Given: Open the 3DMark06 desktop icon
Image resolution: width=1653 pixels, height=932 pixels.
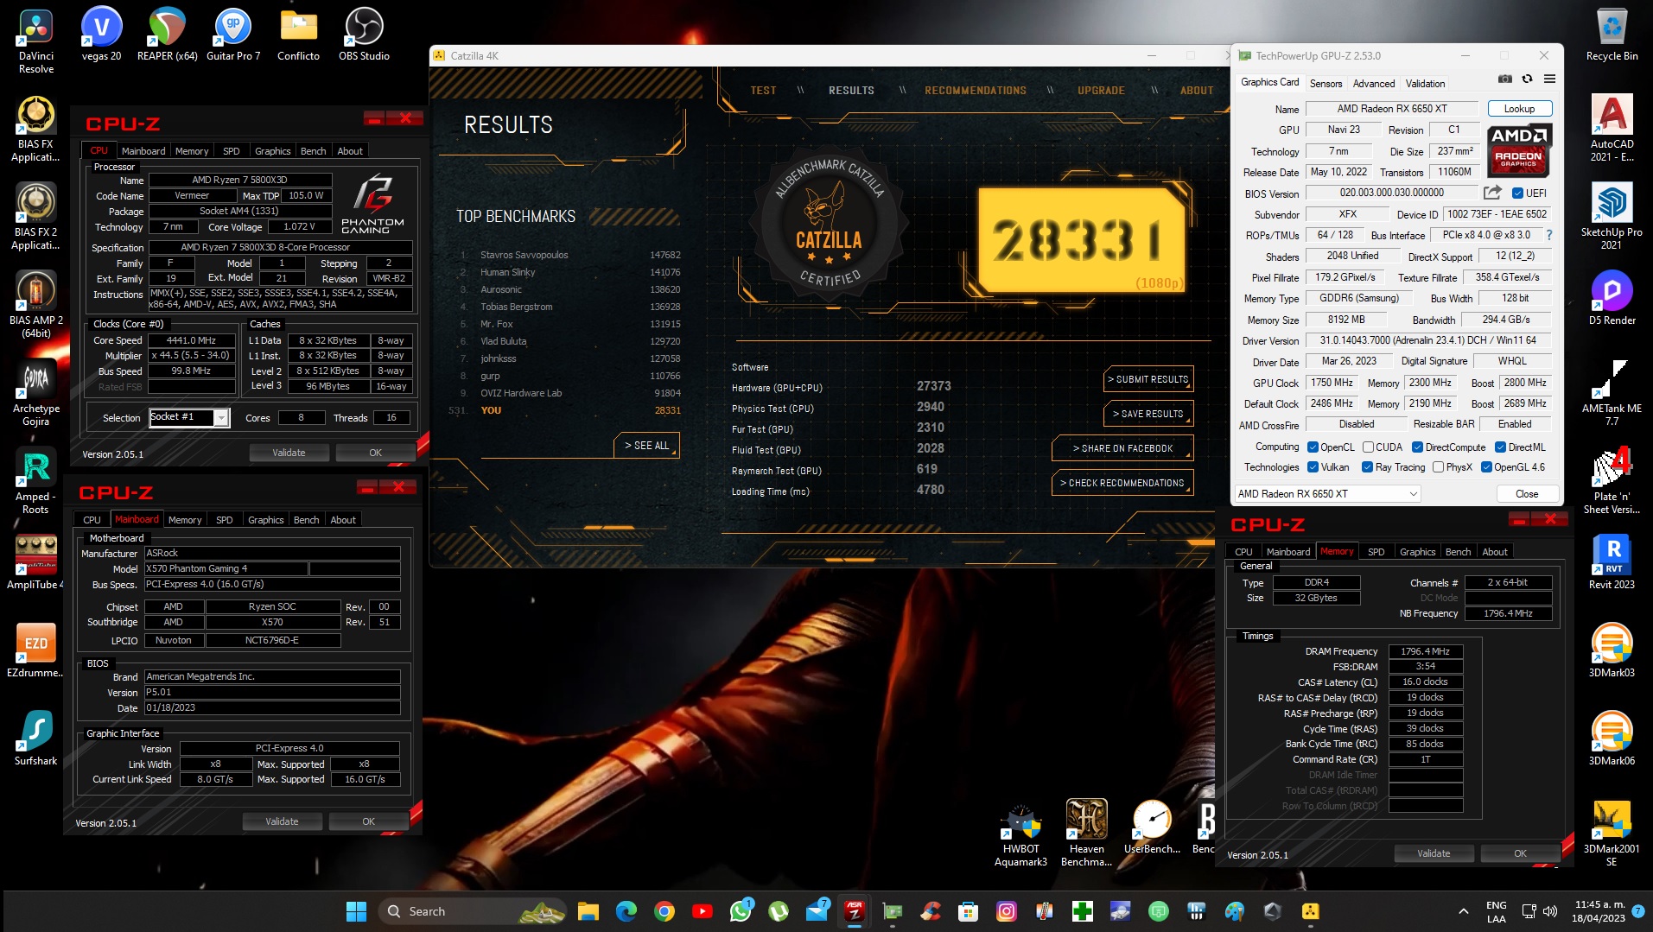Looking at the screenshot, I should pyautogui.click(x=1612, y=739).
